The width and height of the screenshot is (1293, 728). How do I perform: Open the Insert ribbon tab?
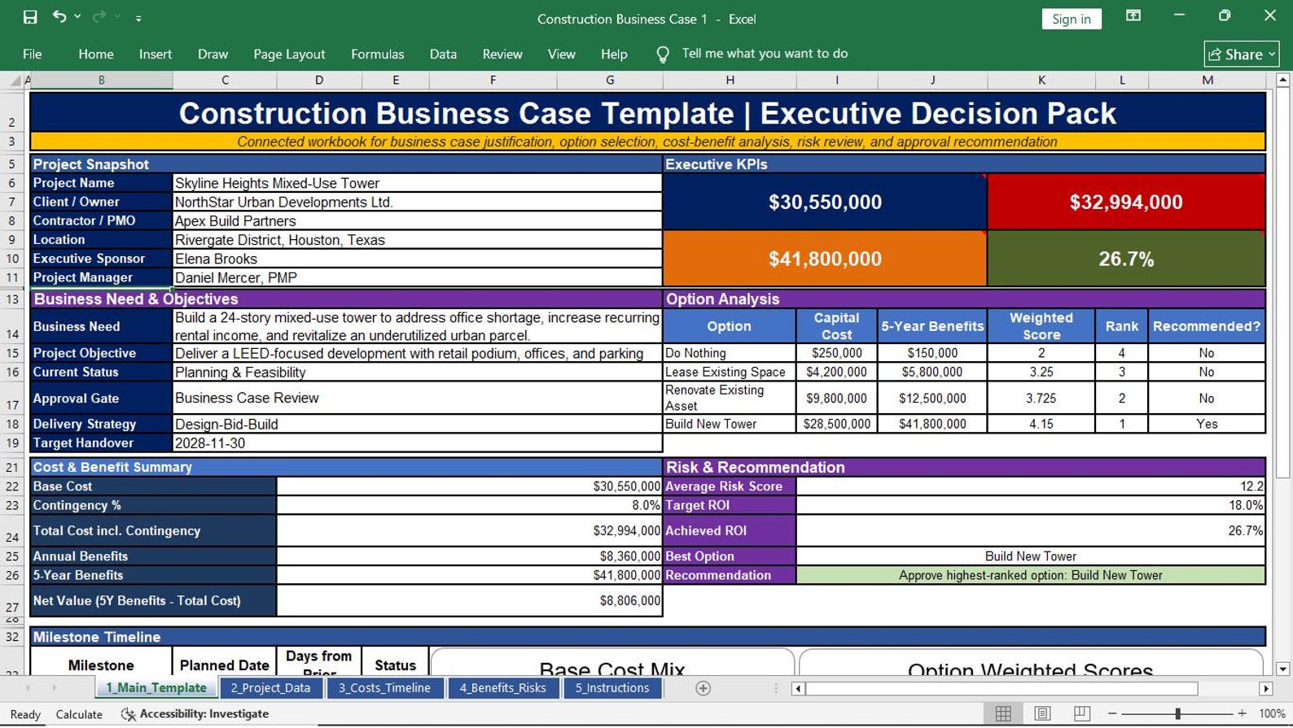pos(156,54)
